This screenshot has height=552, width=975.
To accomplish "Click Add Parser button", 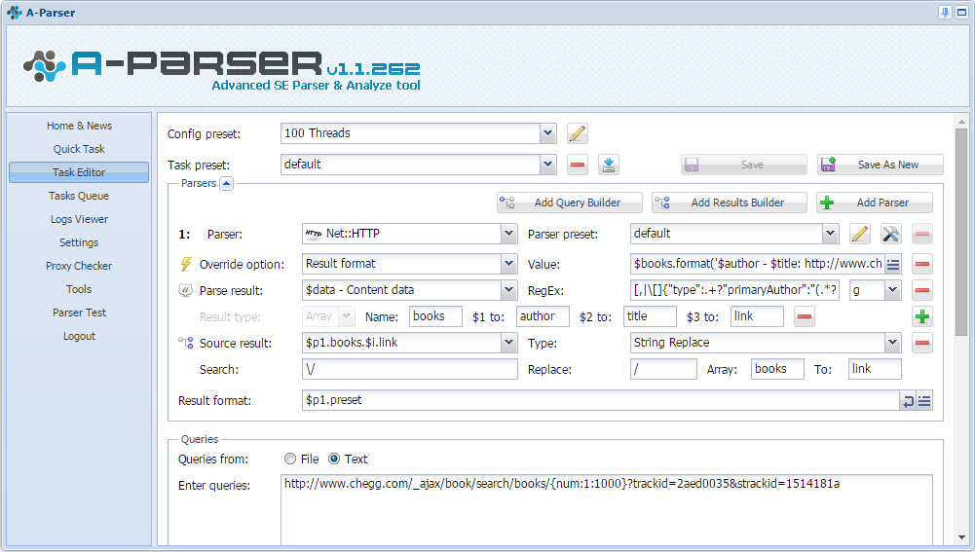I will tap(875, 202).
